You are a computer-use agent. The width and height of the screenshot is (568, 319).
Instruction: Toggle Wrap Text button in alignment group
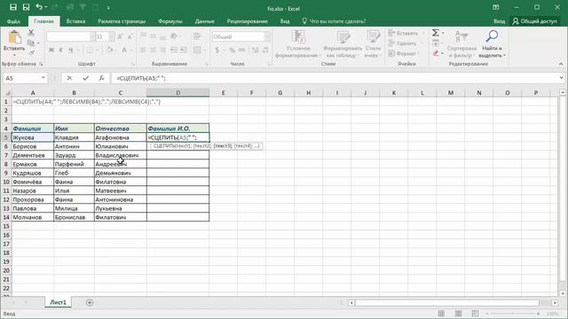(197, 36)
